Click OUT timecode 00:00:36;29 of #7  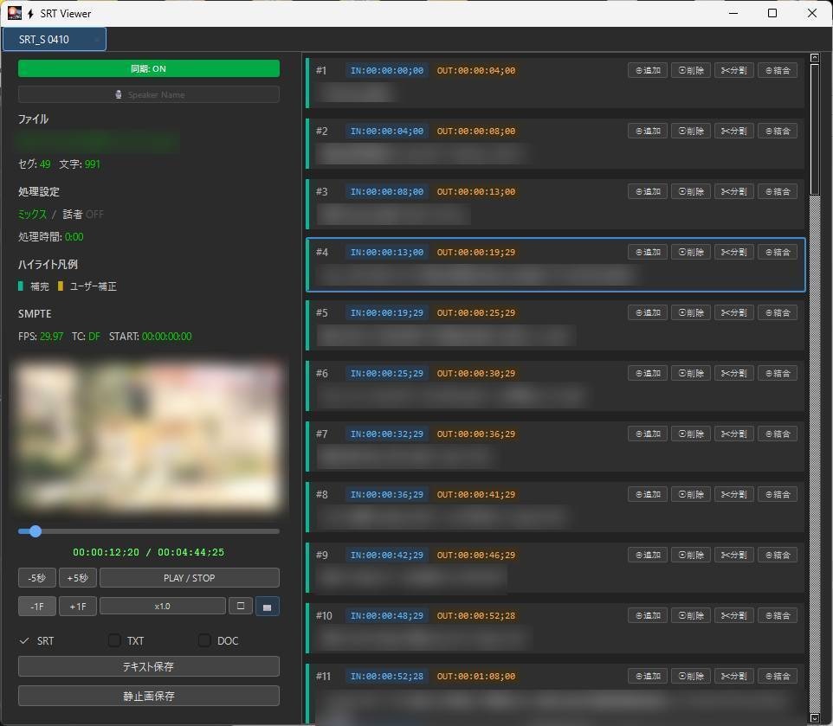[476, 434]
